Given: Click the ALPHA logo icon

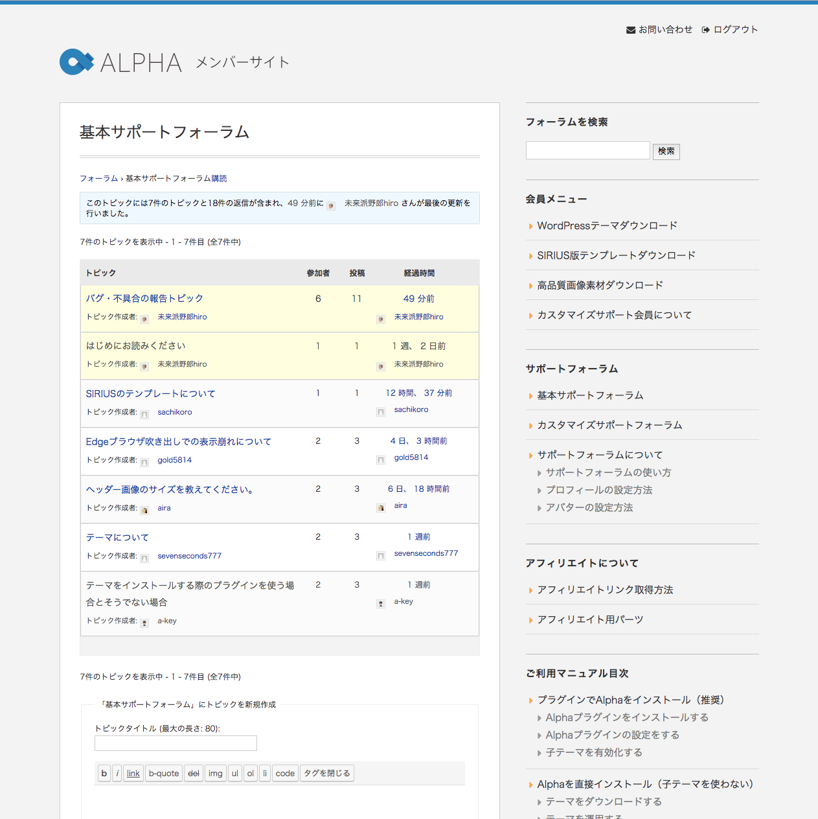Looking at the screenshot, I should click(76, 62).
